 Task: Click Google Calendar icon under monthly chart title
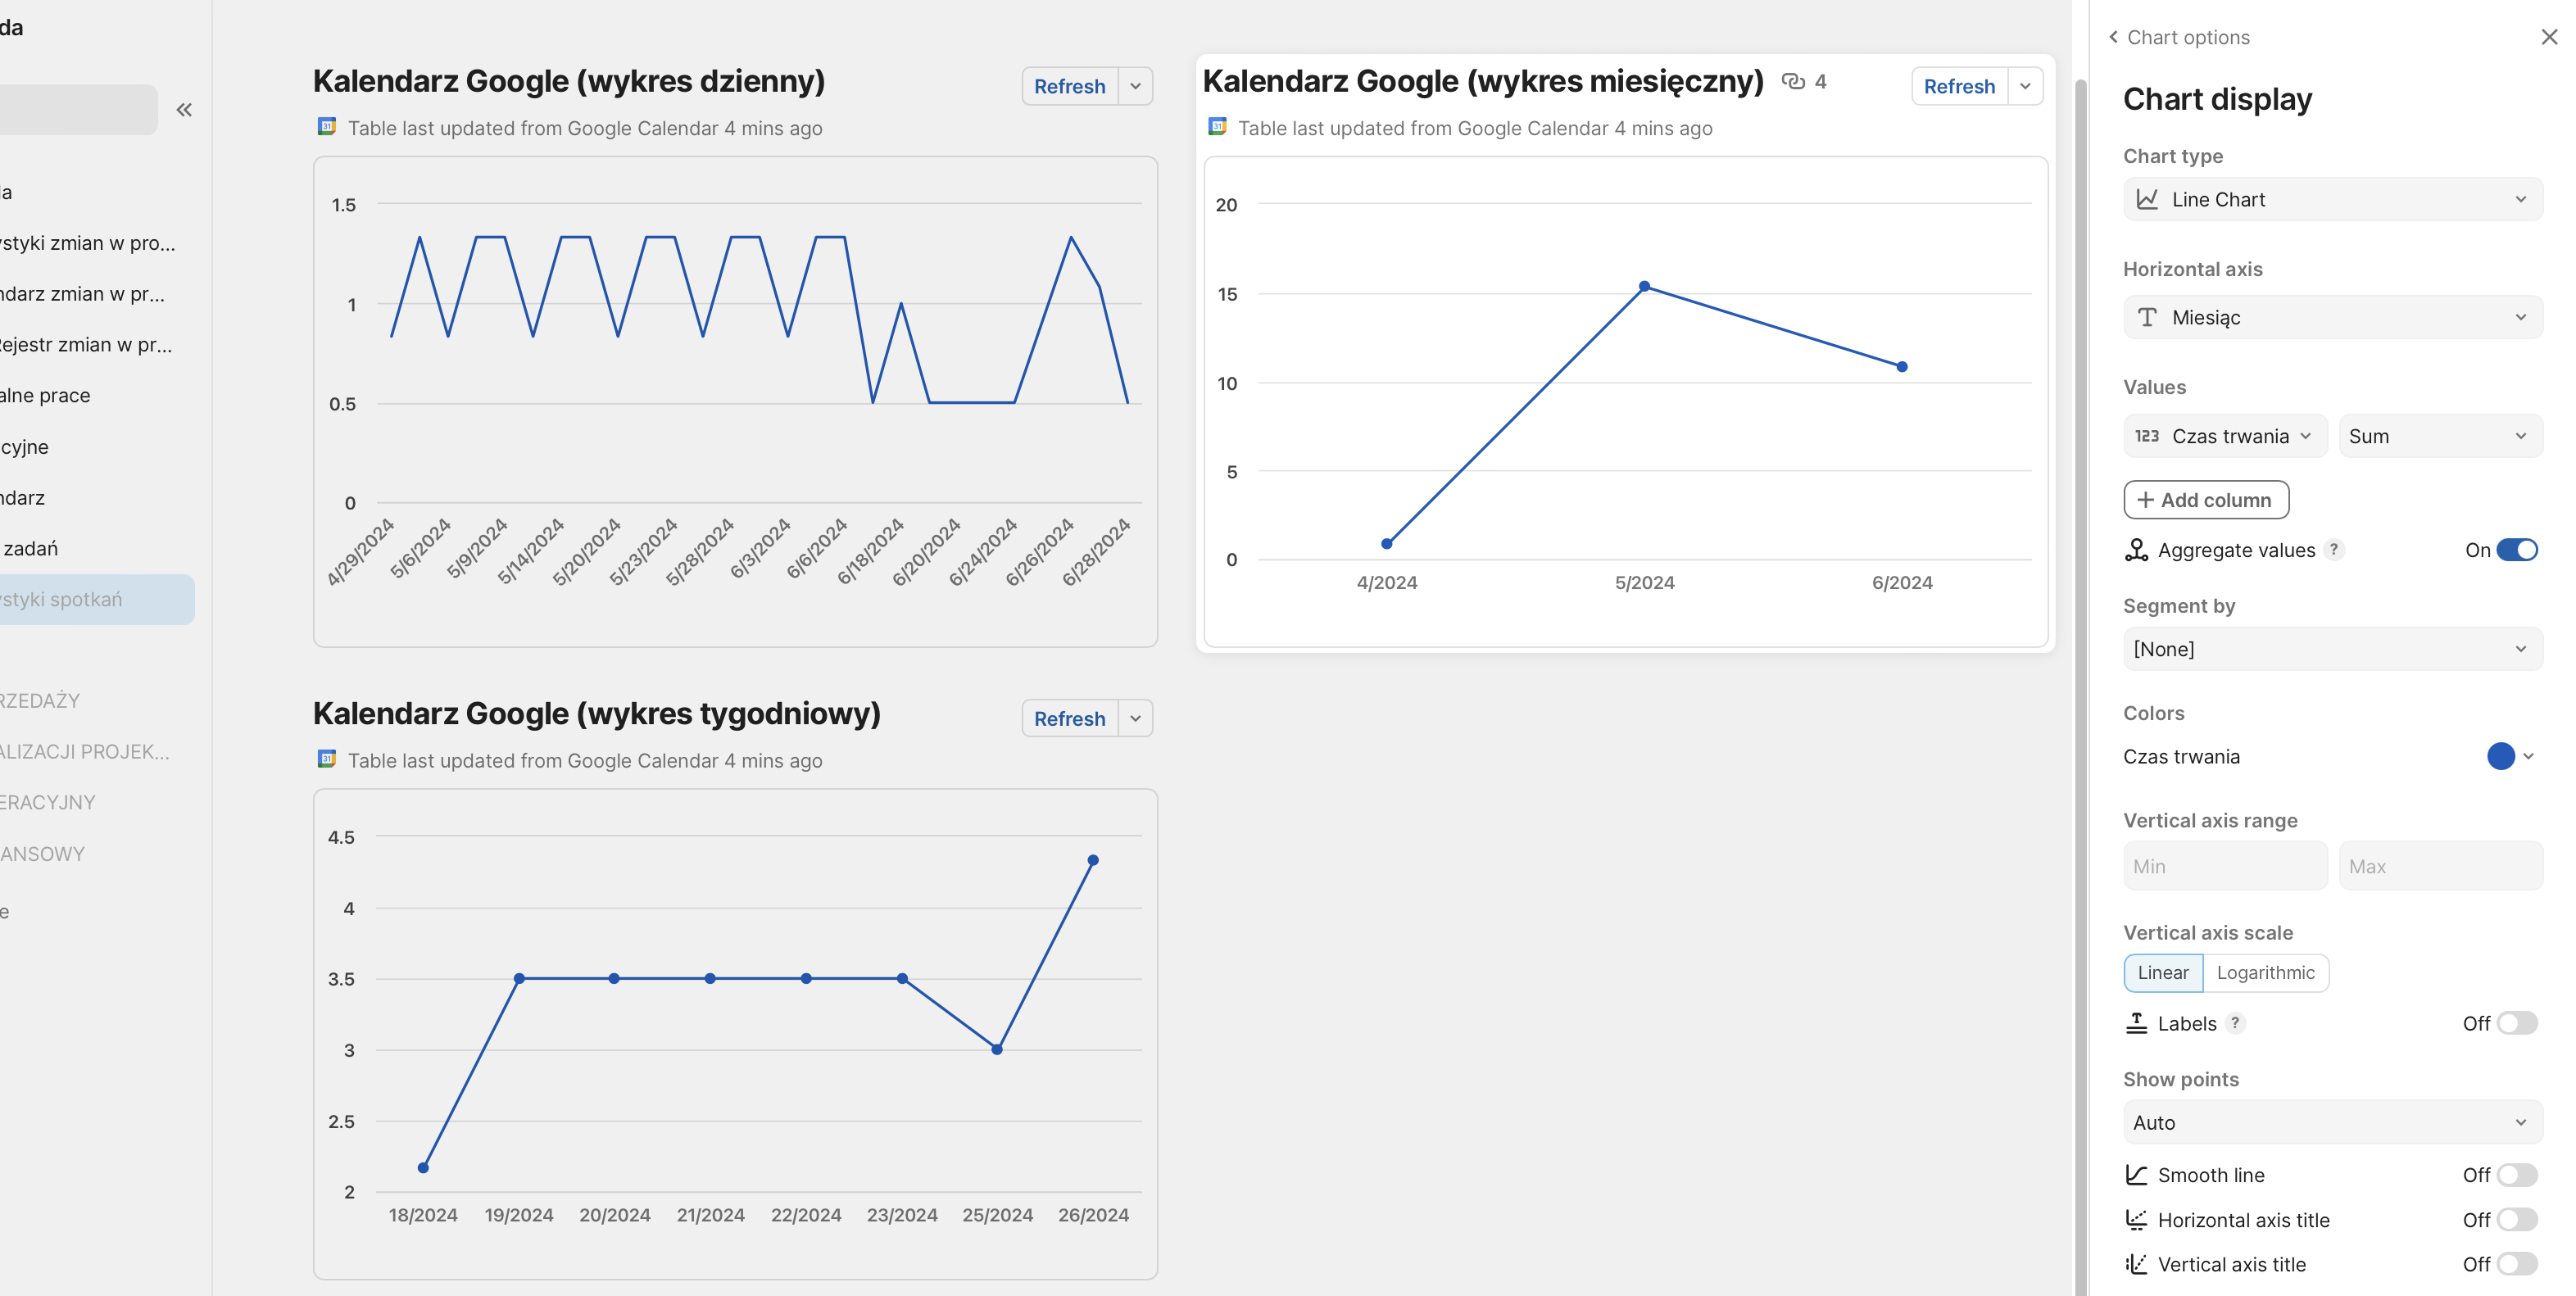coord(1217,127)
